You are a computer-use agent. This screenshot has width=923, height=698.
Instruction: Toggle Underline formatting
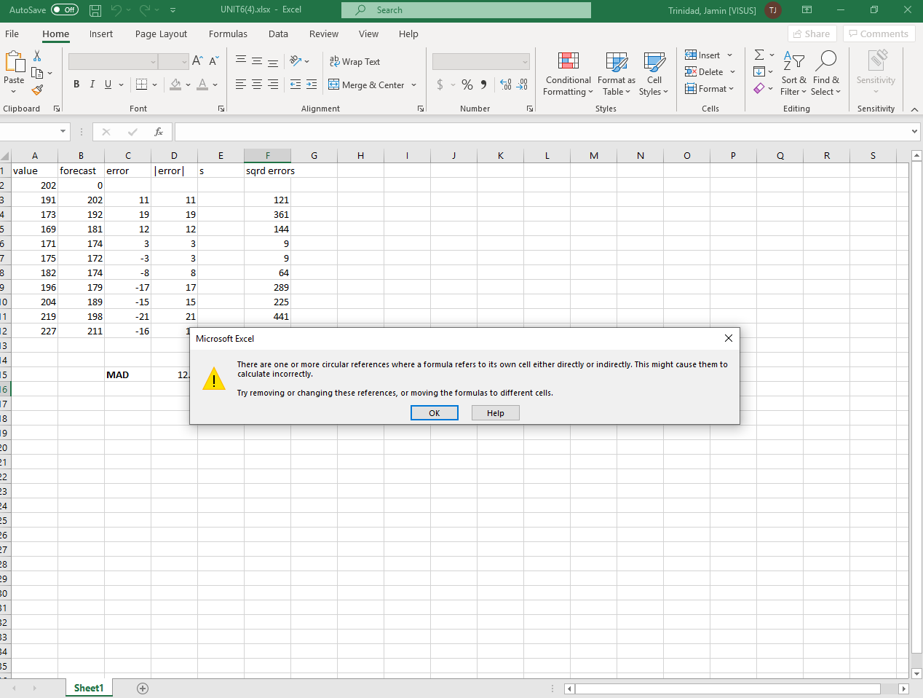point(108,85)
